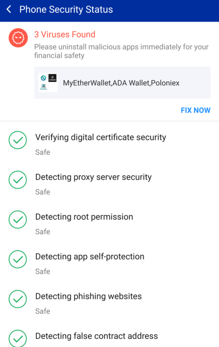Open Detecting phishing websites entry
The height and width of the screenshot is (347, 219).
coord(109,303)
